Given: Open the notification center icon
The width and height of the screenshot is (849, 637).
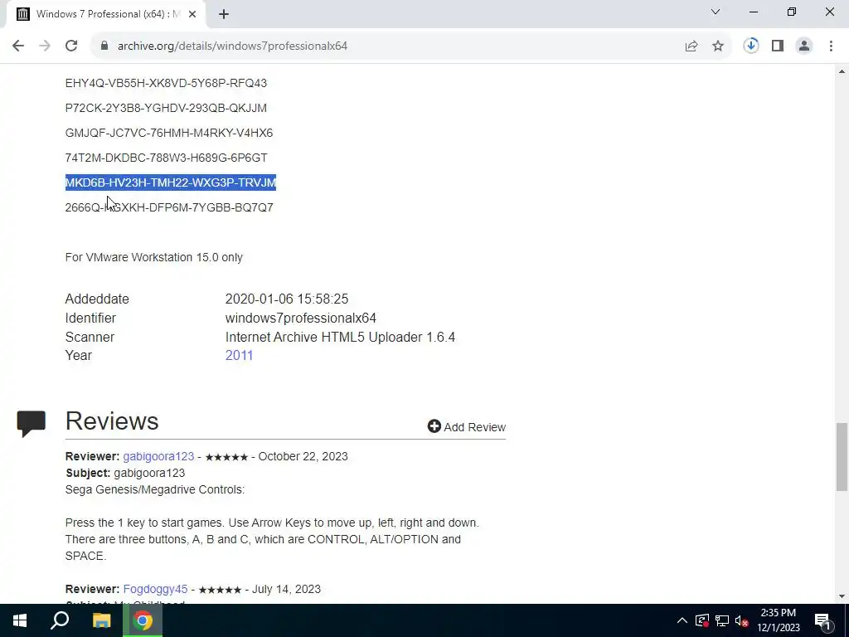Looking at the screenshot, I should pyautogui.click(x=823, y=620).
